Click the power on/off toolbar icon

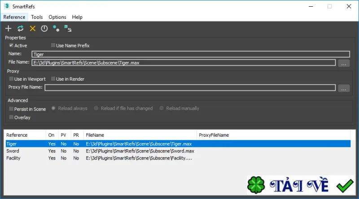(44, 29)
